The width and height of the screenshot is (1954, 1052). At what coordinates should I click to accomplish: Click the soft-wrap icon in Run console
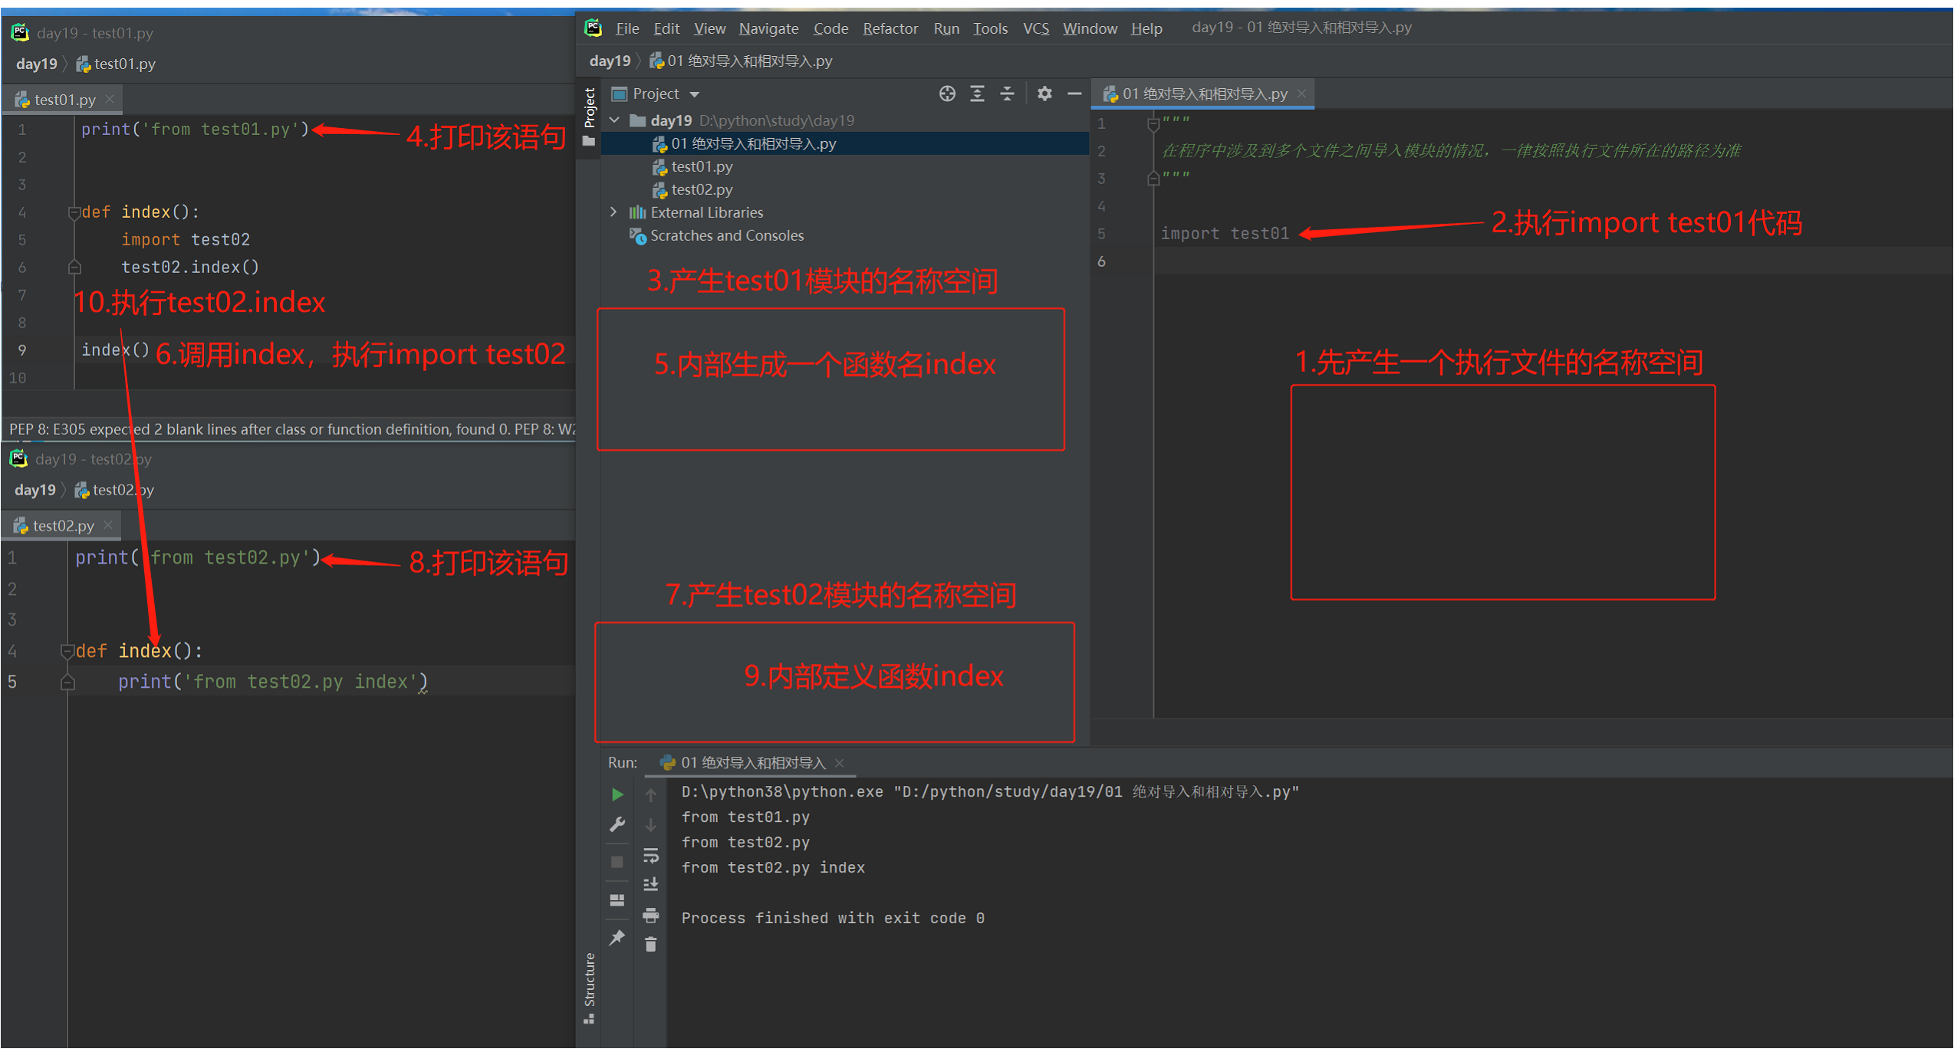[x=651, y=855]
